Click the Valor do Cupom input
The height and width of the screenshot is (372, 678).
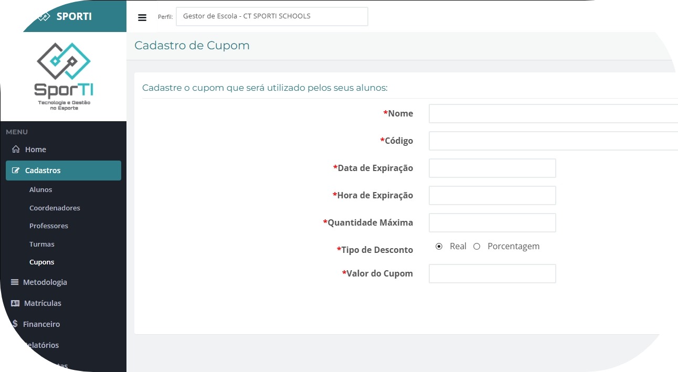[492, 274]
